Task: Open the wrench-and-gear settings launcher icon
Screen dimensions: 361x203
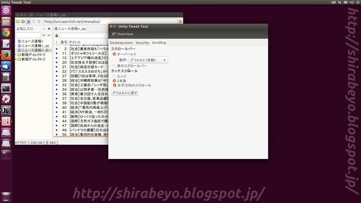Action: 6,99
